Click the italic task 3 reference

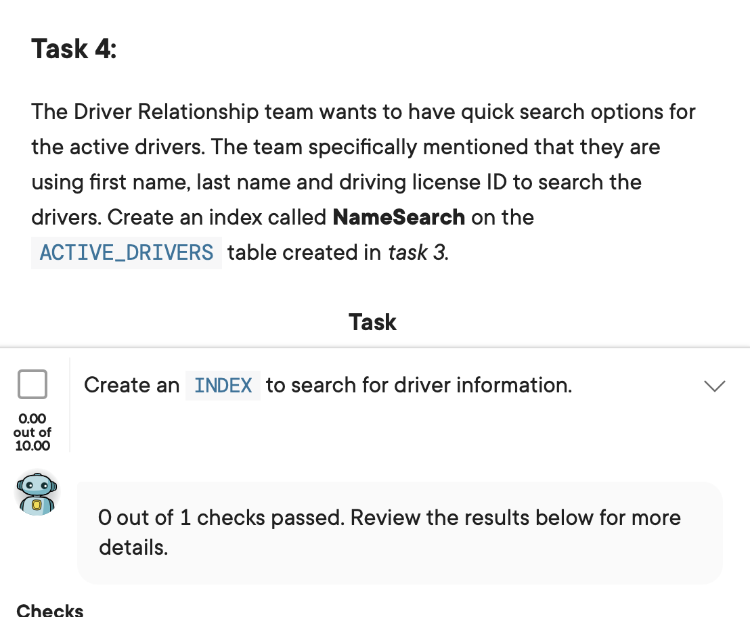pos(418,253)
